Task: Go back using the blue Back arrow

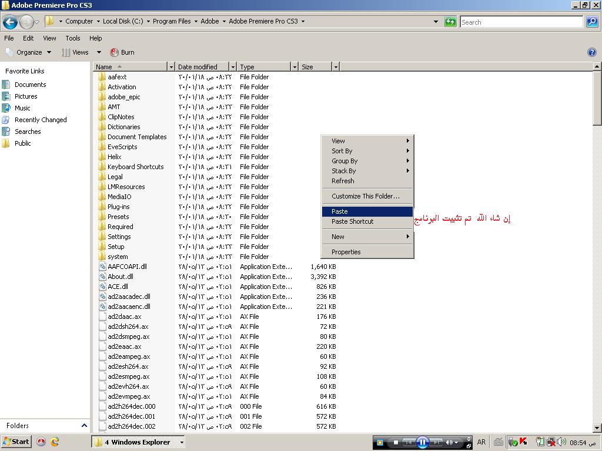Action: click(11, 22)
